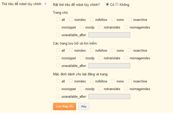Click archive pages unavailable_after text field
The height and width of the screenshot is (114, 173).
coord(109,66)
